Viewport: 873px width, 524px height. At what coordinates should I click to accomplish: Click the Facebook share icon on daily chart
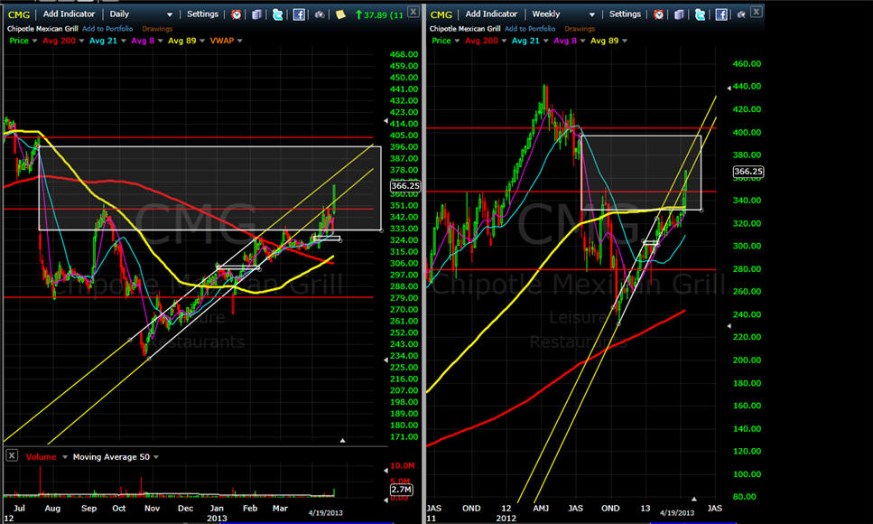[x=299, y=14]
